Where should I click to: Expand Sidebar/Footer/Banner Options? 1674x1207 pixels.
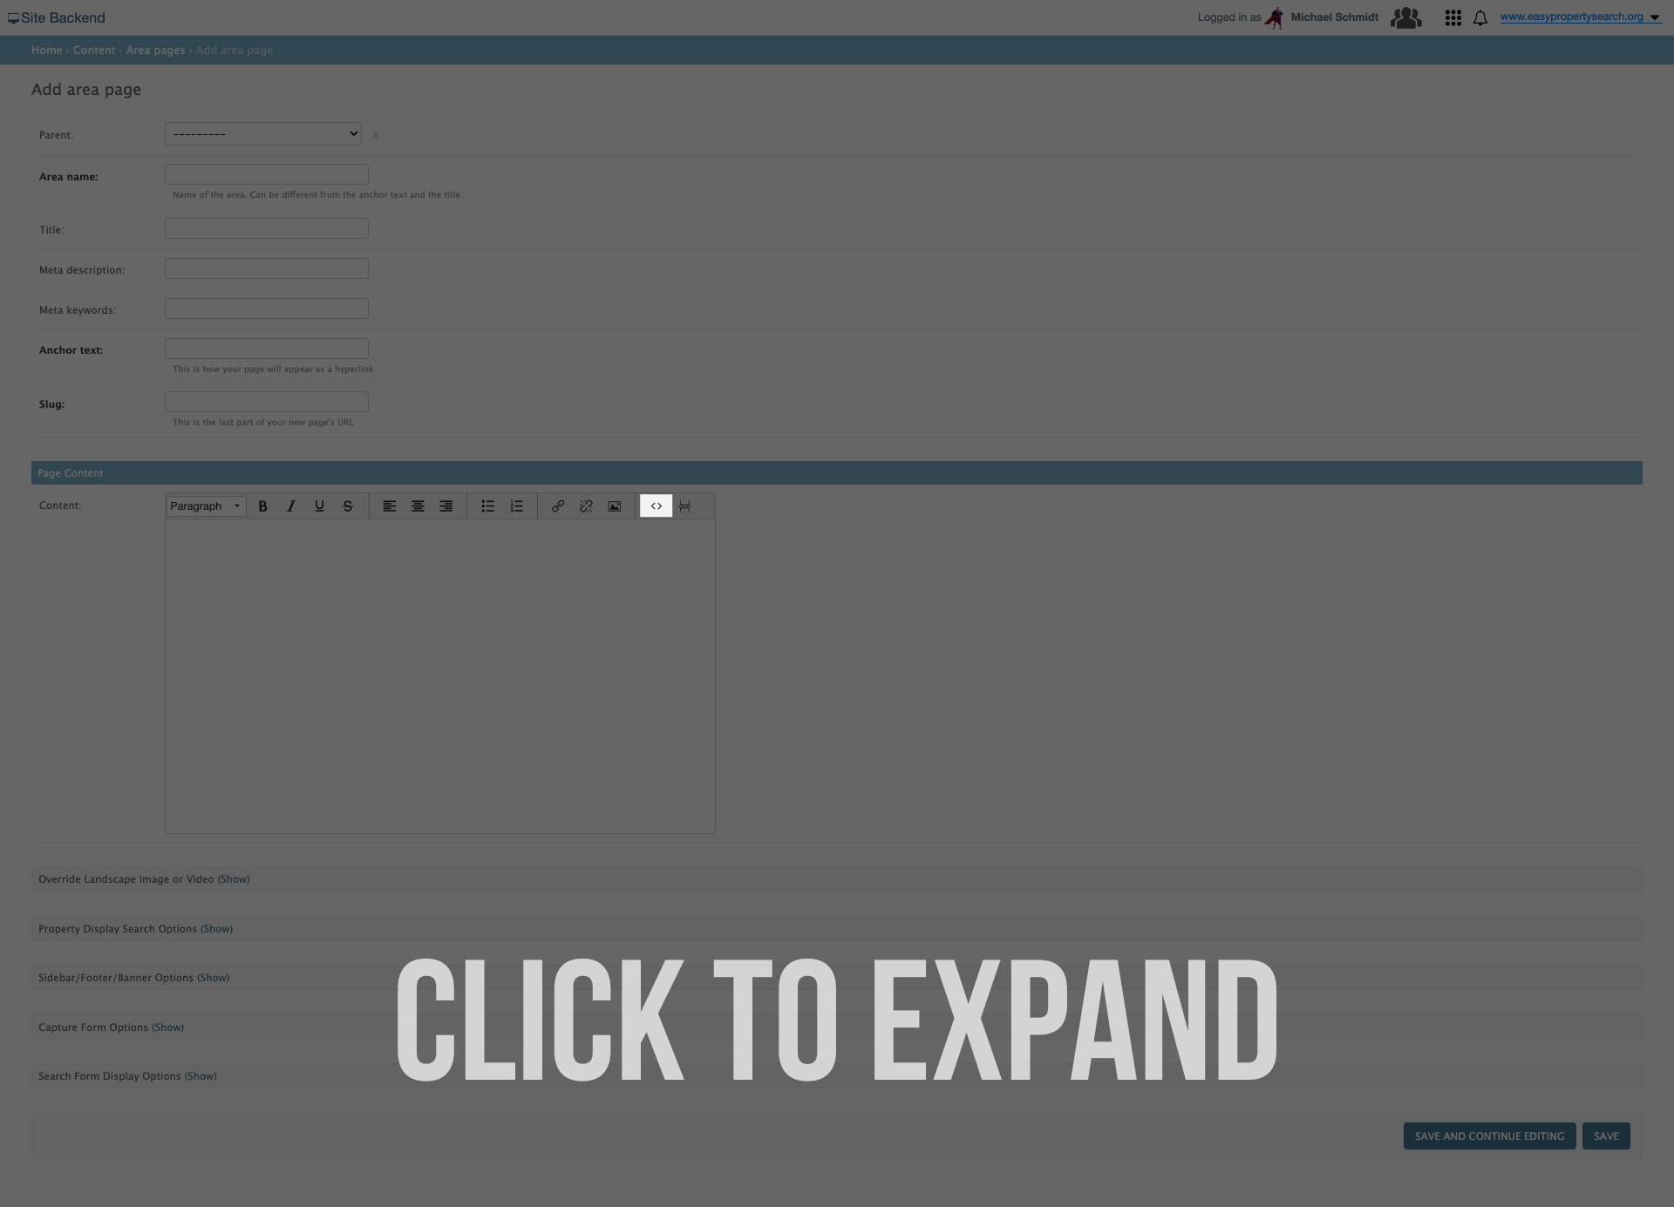212,977
